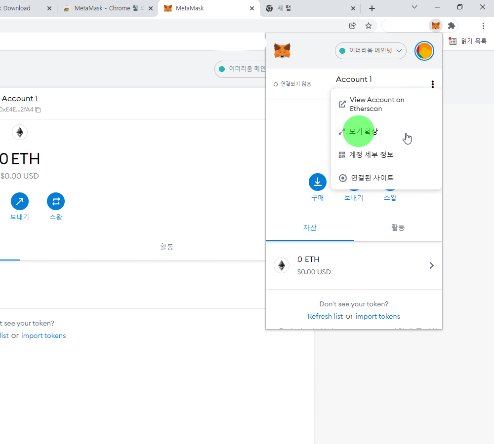Click import tokens link in popup
The width and height of the screenshot is (494, 444).
pyautogui.click(x=377, y=316)
